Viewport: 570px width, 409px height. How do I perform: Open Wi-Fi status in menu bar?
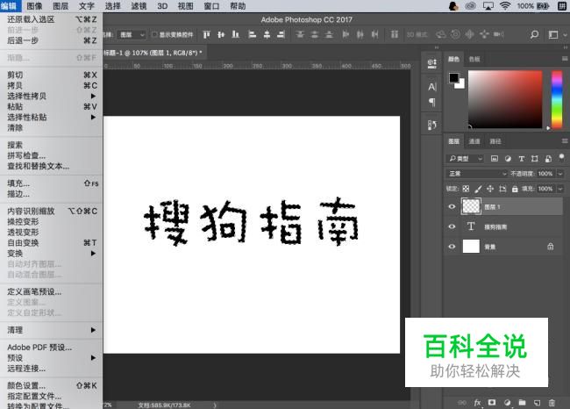click(x=505, y=6)
